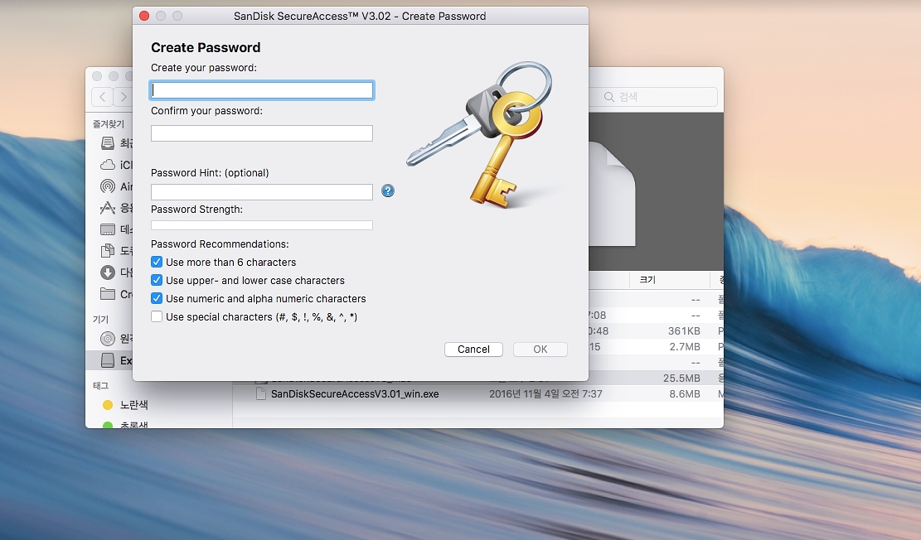The image size is (921, 540).
Task: Open Documents via its sidebar icon
Action: pyautogui.click(x=108, y=251)
